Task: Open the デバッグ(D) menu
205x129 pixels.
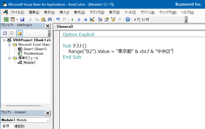Action: coord(97,12)
